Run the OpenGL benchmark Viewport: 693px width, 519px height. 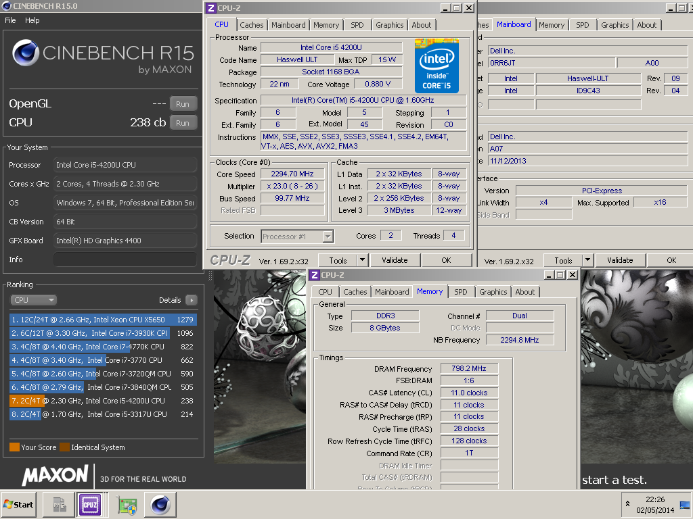coord(183,103)
